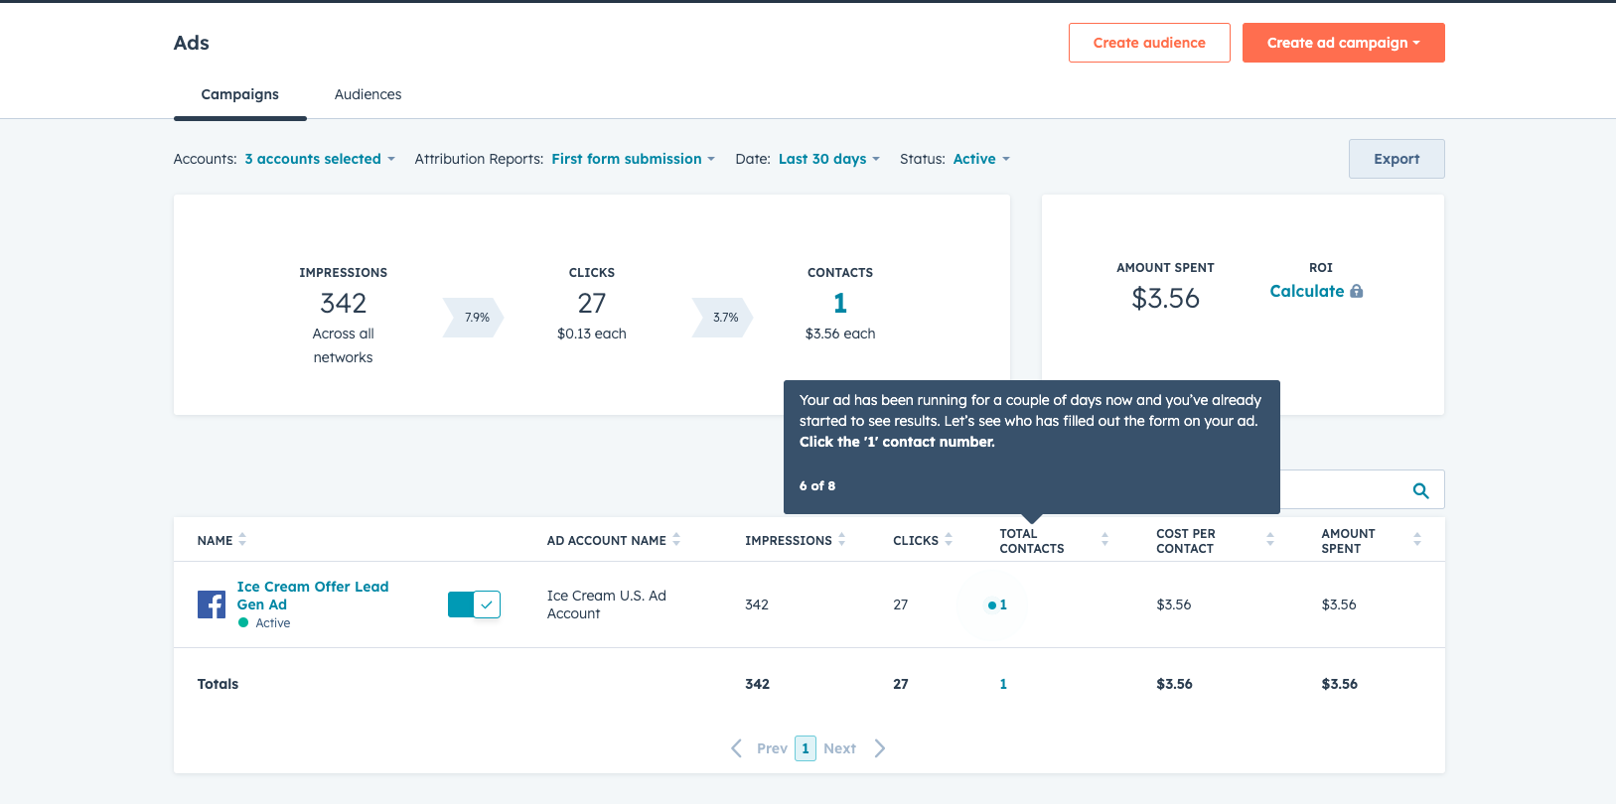The width and height of the screenshot is (1616, 804).
Task: Switch to the Audiences tab
Action: point(367,94)
